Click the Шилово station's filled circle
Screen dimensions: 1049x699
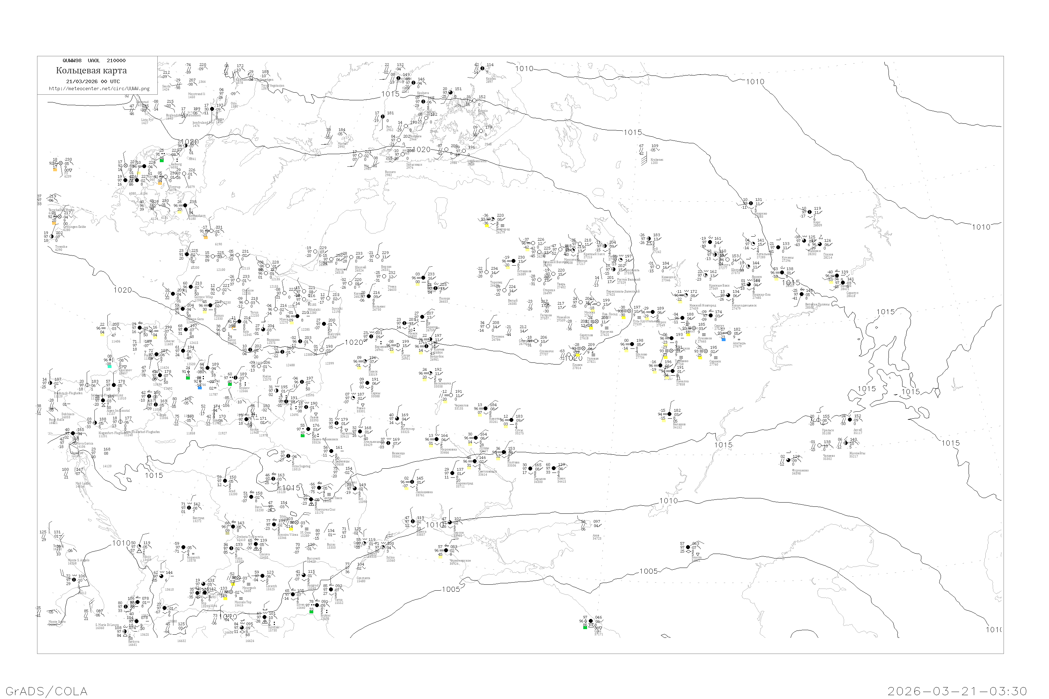pos(632,344)
